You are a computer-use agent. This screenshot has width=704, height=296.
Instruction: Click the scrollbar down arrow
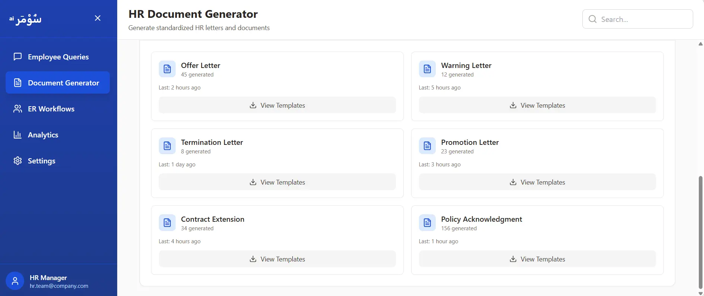pos(701,292)
